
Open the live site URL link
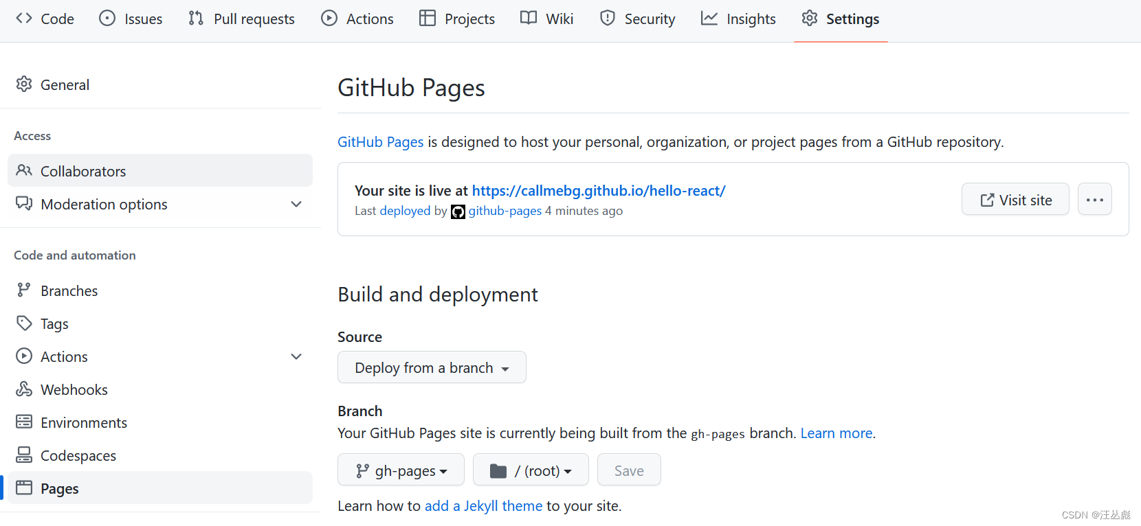click(x=599, y=190)
